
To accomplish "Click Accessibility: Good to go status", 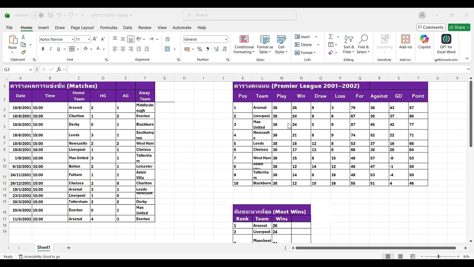I will click(39, 257).
